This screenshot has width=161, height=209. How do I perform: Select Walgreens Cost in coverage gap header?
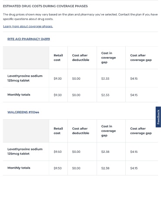(108, 131)
